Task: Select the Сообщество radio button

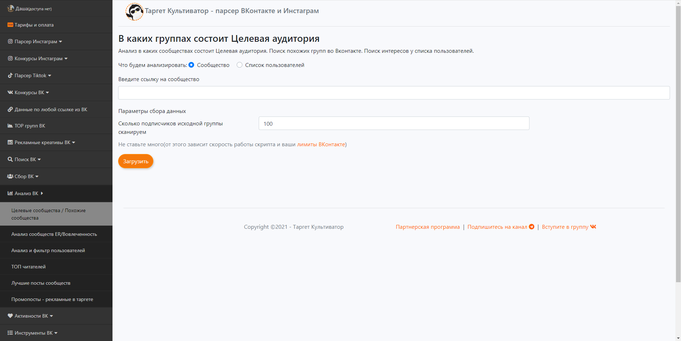Action: click(191, 65)
